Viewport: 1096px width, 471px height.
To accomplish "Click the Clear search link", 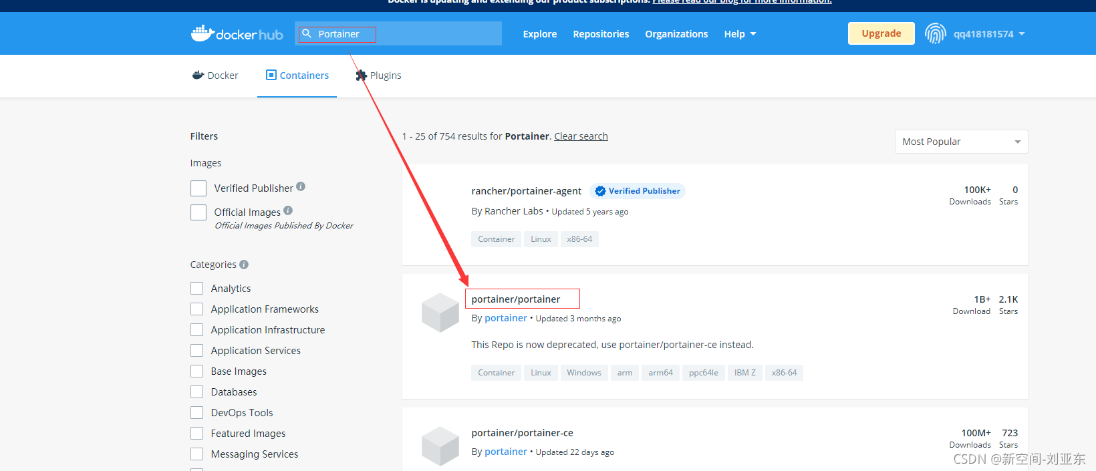I will pos(581,136).
